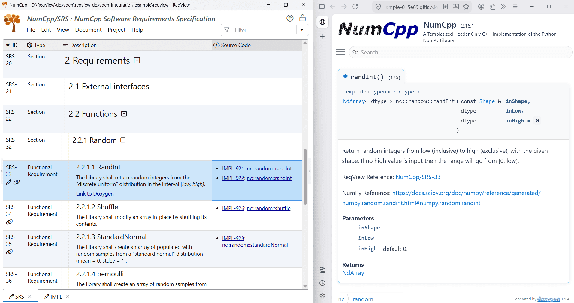The width and height of the screenshot is (574, 303).
Task: Reload the browser page
Action: pos(355,7)
